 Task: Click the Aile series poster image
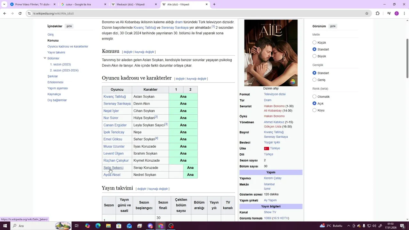click(x=271, y=53)
